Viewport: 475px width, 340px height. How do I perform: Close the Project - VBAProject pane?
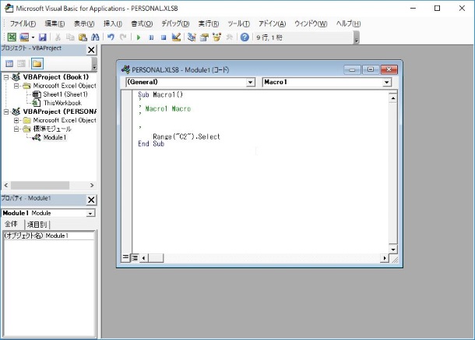click(x=91, y=50)
